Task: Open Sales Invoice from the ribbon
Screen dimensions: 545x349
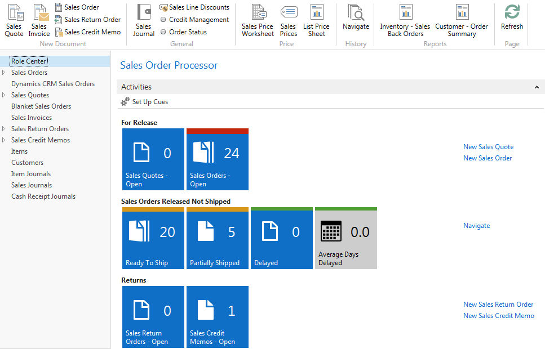Action: pyautogui.click(x=39, y=14)
